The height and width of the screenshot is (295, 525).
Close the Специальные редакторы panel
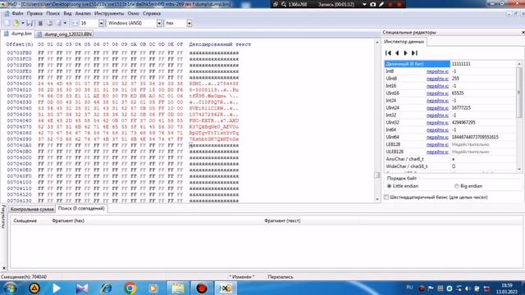523,32
